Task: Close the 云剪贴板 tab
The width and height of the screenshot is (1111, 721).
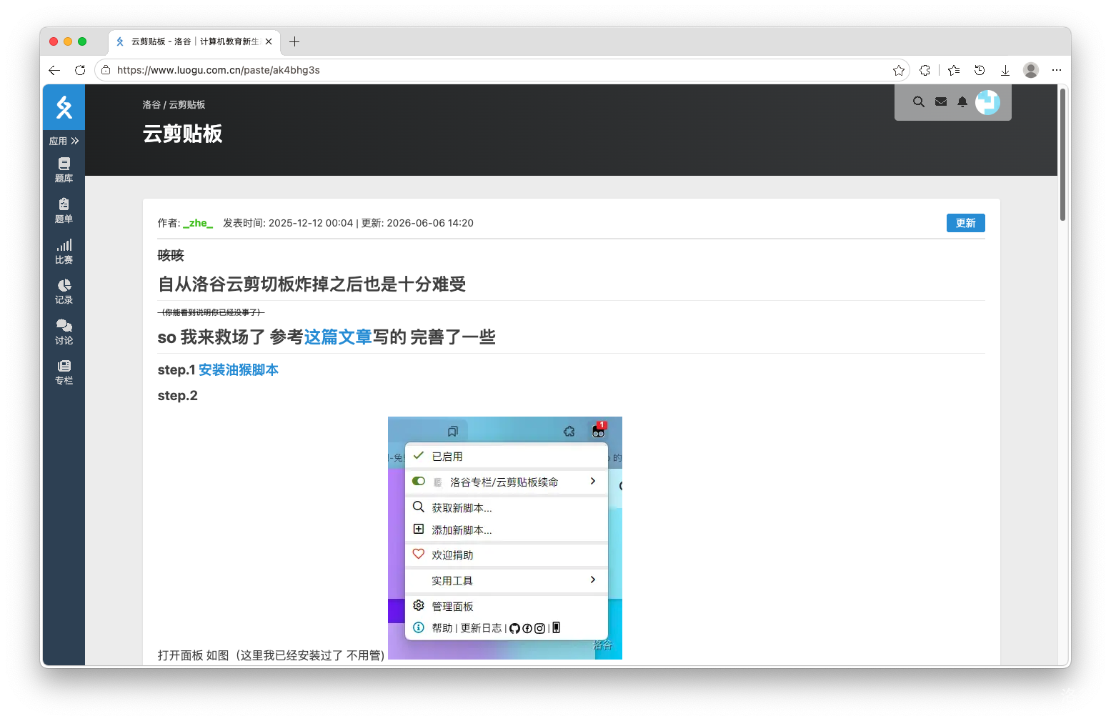Action: [269, 41]
